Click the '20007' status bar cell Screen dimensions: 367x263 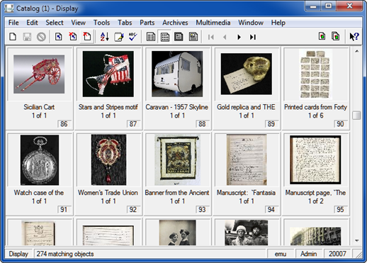[337, 254]
